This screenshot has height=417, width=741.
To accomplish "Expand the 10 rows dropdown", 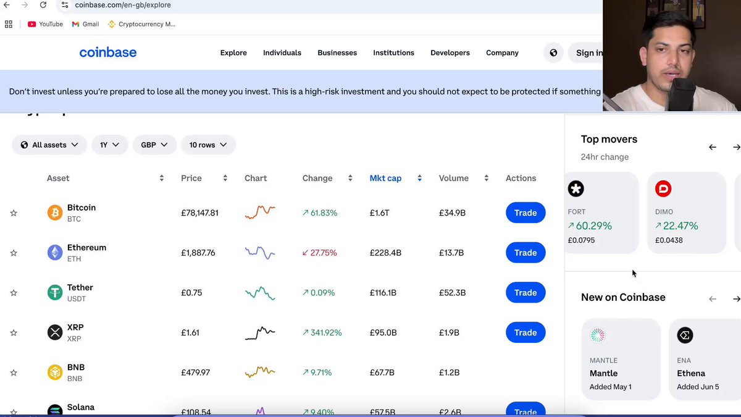I will (x=208, y=145).
